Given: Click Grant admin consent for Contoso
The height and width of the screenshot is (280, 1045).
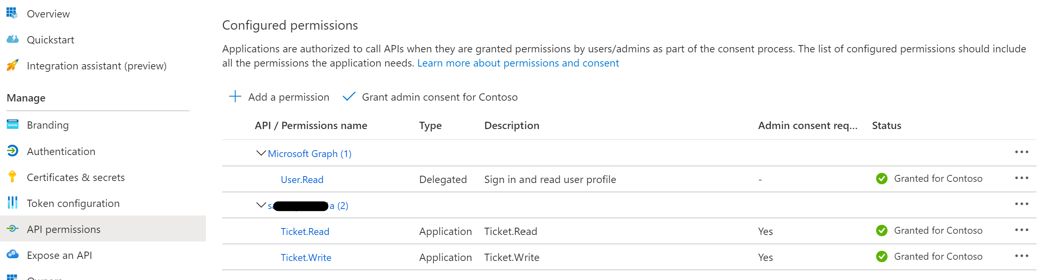Looking at the screenshot, I should (431, 97).
